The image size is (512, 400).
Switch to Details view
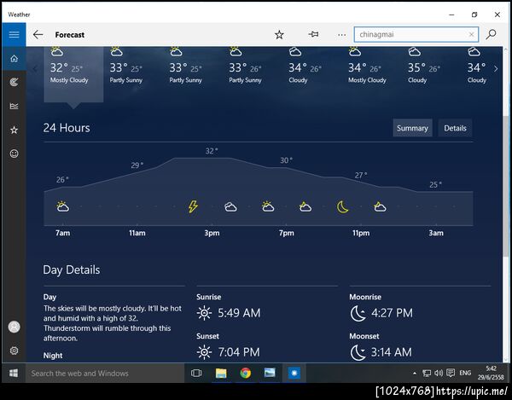click(455, 128)
